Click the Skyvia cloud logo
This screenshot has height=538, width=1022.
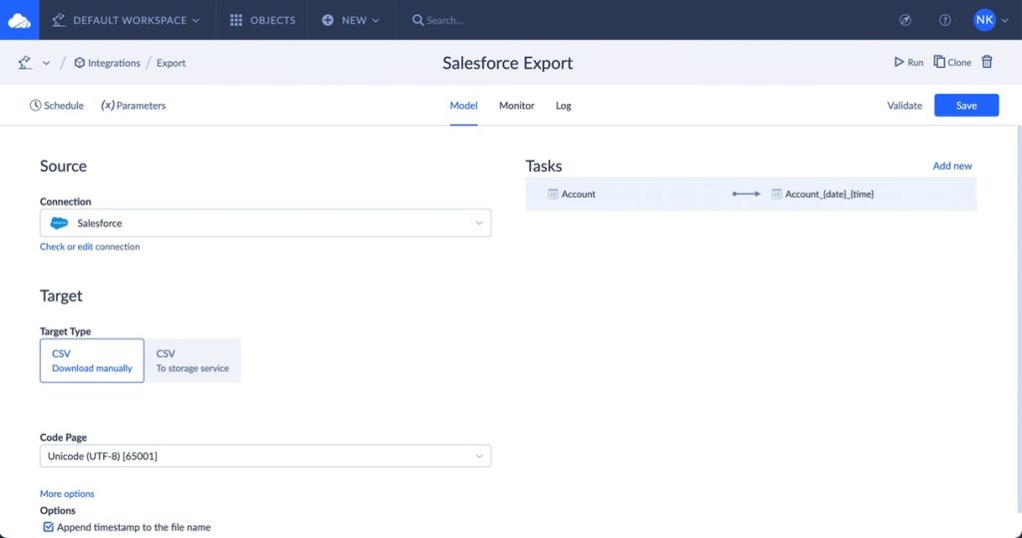click(x=20, y=20)
